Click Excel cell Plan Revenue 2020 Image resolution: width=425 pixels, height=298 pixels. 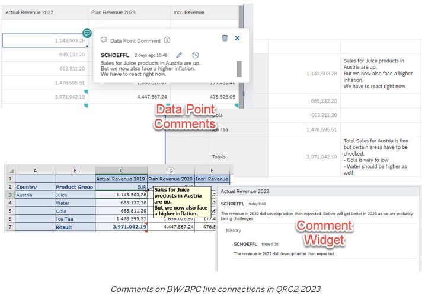click(x=171, y=179)
